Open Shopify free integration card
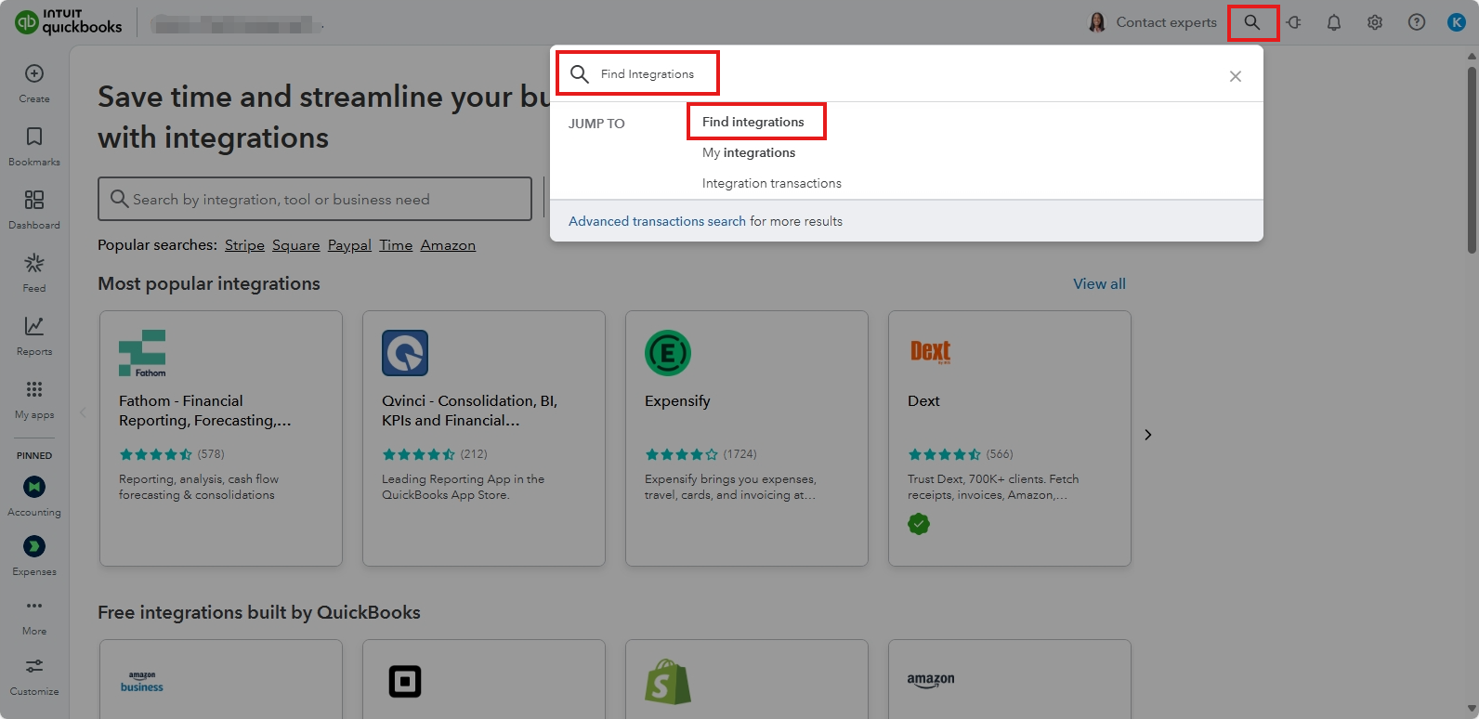 click(747, 679)
